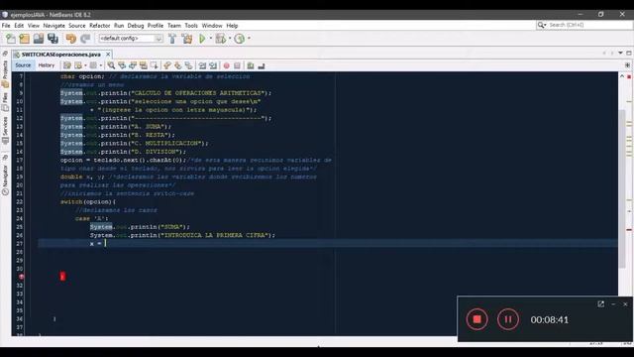Click the error marker on line 31
Screen dimensions: 634x357
coord(22,277)
